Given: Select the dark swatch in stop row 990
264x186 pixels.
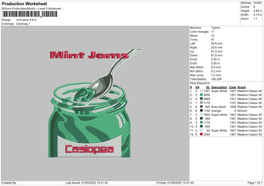Looking at the screenshot, I should point(202,118).
